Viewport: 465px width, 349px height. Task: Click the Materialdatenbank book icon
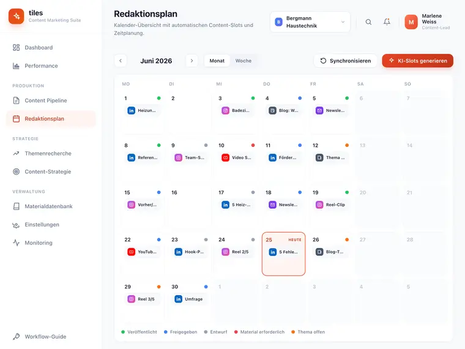[17, 206]
